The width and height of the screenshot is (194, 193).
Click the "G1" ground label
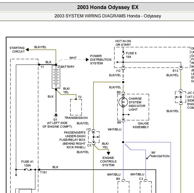[55, 120]
